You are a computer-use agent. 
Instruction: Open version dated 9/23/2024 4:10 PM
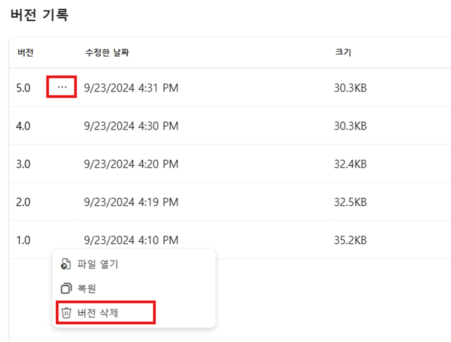131,240
